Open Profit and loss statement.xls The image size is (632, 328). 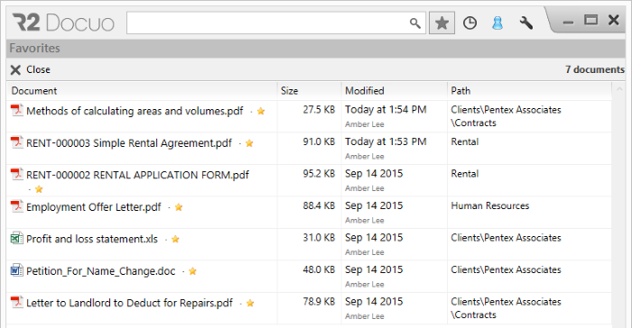92,239
